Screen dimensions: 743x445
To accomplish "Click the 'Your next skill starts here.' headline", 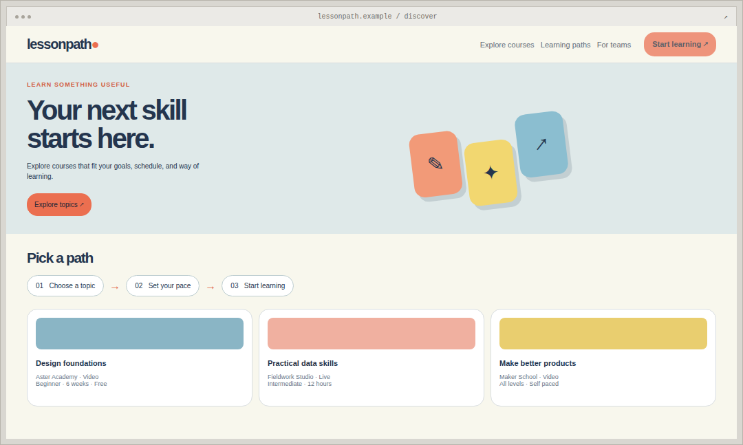I will coord(107,124).
